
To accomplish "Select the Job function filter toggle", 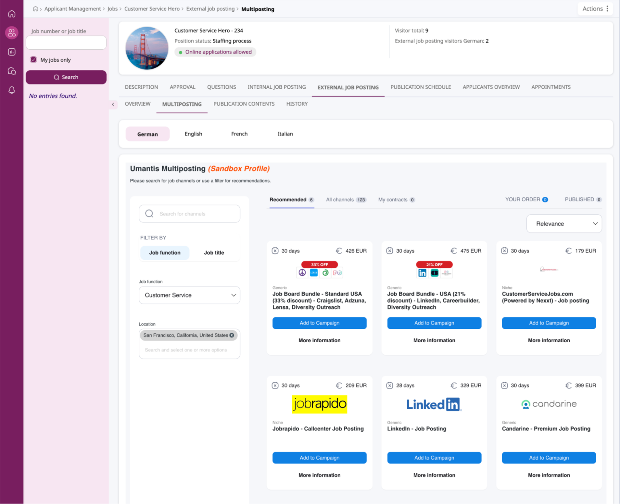I will (x=165, y=253).
